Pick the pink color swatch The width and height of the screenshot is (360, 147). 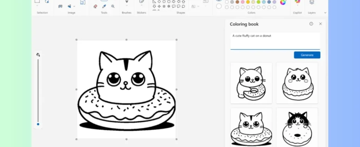pyautogui.click(x=243, y=2)
